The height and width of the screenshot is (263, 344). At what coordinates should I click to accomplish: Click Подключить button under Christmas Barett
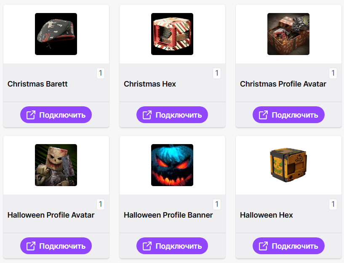[56, 115]
